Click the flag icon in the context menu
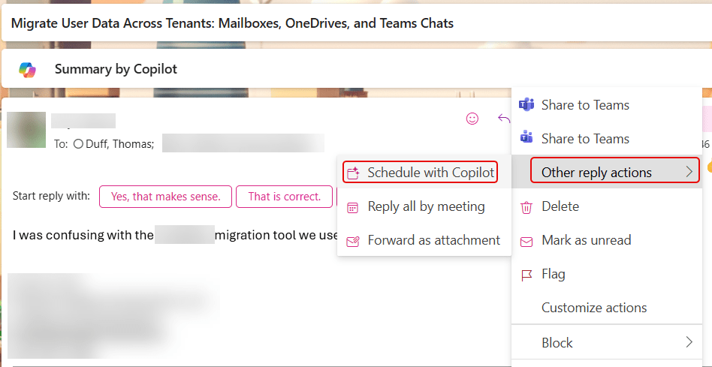The height and width of the screenshot is (367, 712). pos(526,274)
